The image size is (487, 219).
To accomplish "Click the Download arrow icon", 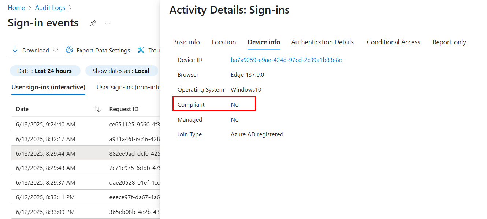I will 15,50.
